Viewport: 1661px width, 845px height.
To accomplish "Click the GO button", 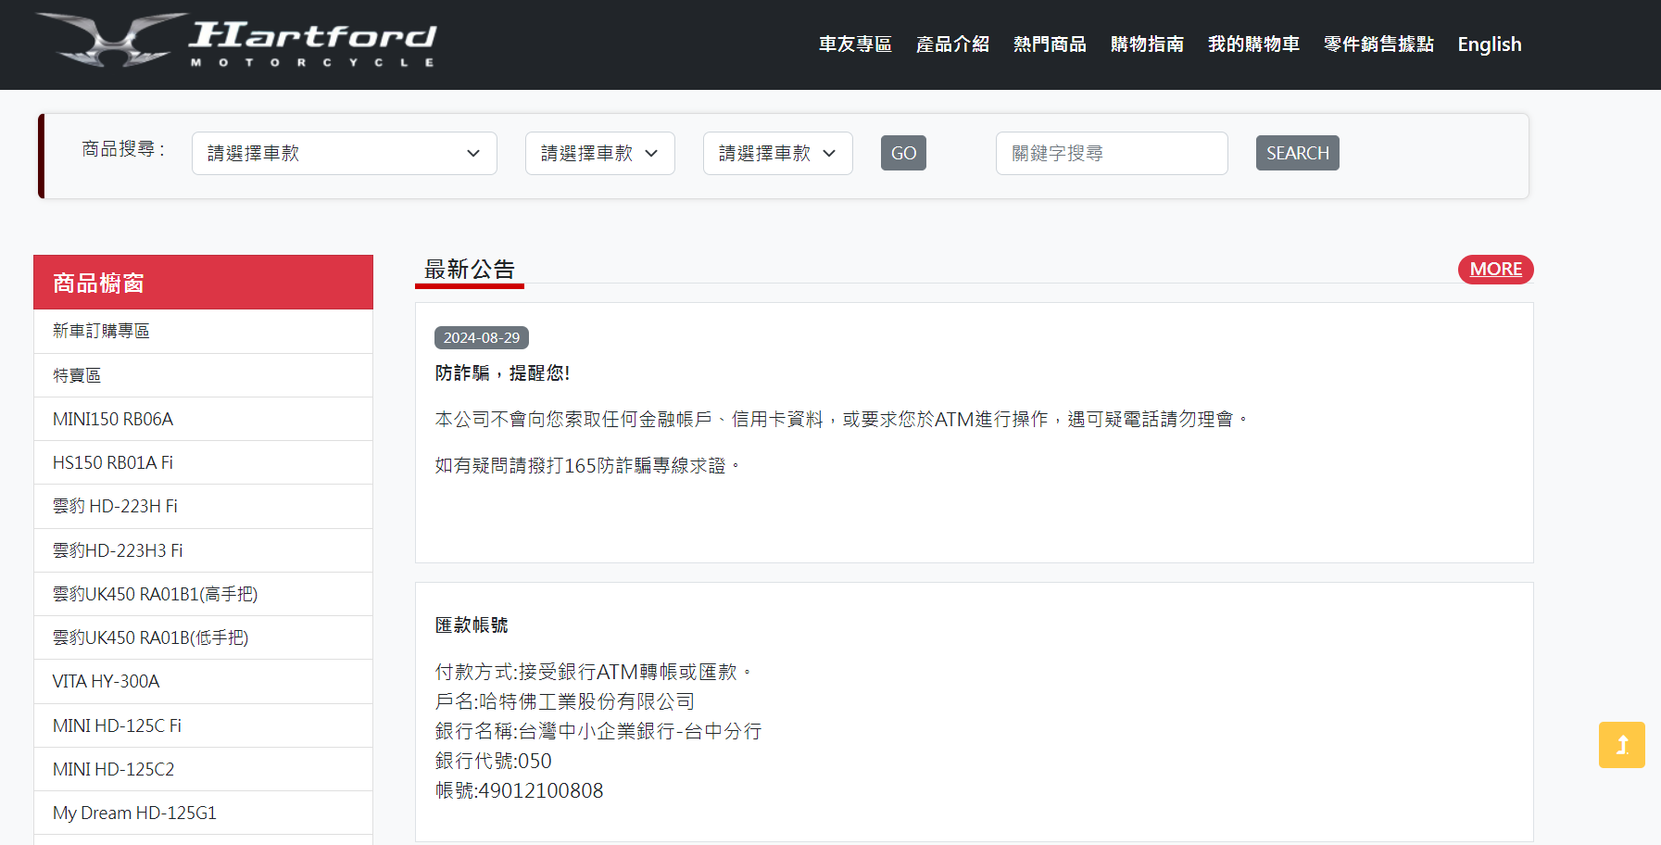I will pyautogui.click(x=903, y=153).
